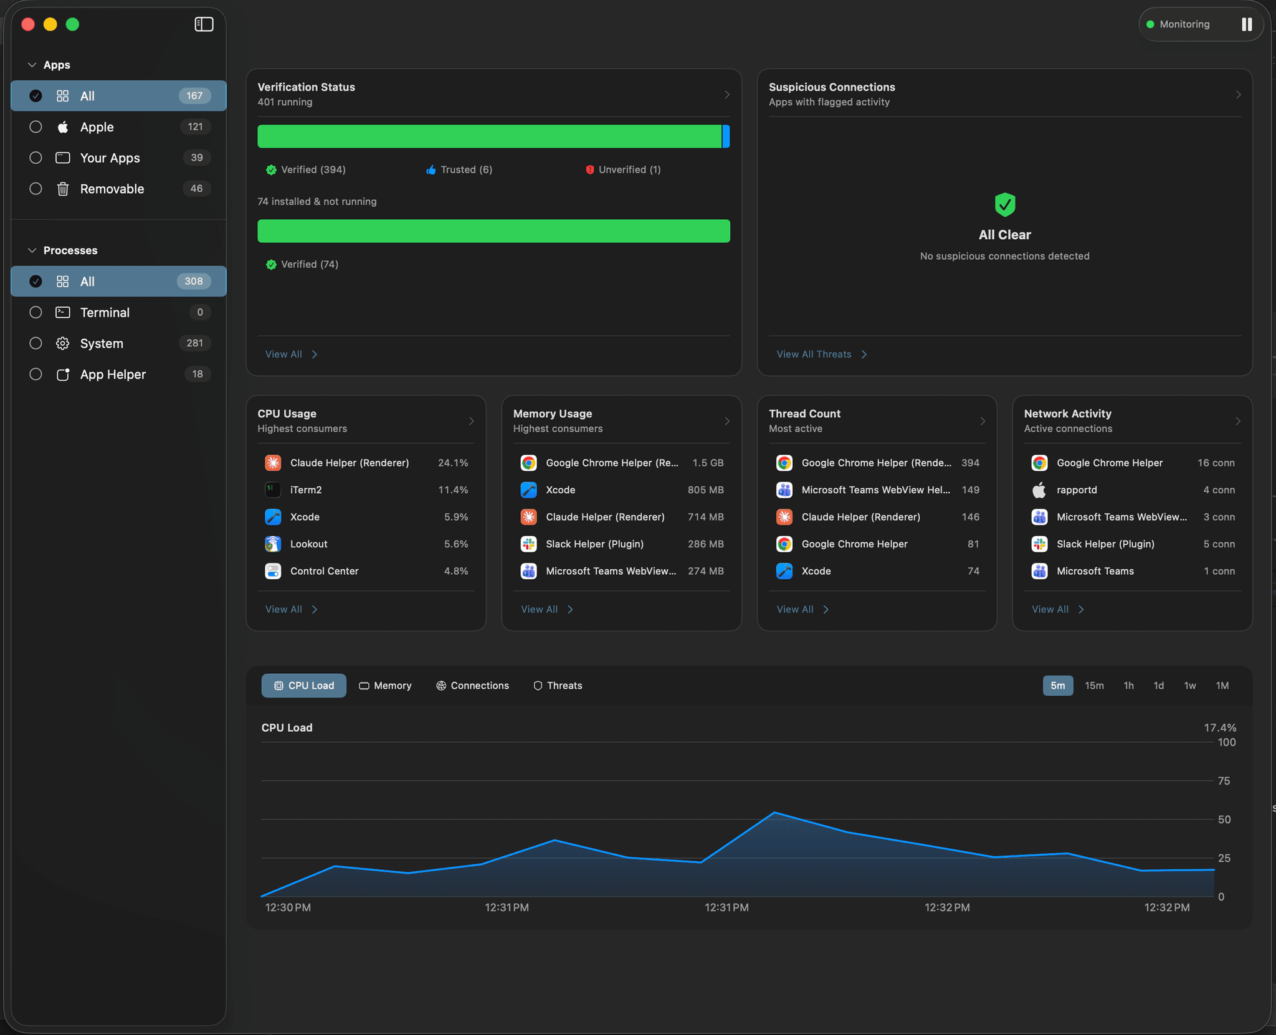Click the Terminal icon under Processes
This screenshot has height=1035, width=1276.
pyautogui.click(x=63, y=312)
